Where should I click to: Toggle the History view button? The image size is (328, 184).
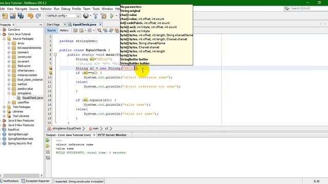tap(64, 31)
